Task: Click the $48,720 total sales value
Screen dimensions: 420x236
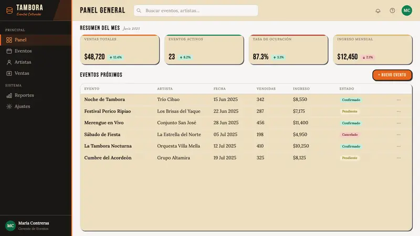Action: (x=94, y=57)
